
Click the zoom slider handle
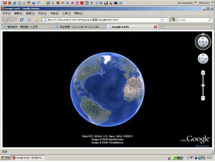tap(203, 85)
